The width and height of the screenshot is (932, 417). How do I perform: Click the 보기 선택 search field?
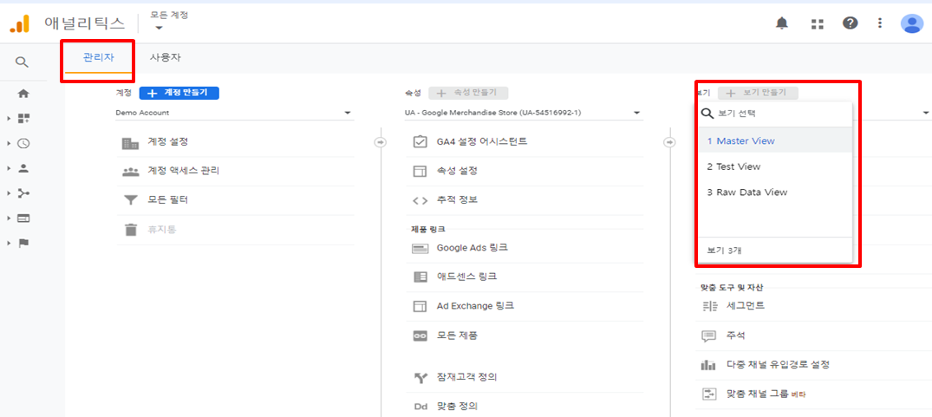click(x=775, y=114)
